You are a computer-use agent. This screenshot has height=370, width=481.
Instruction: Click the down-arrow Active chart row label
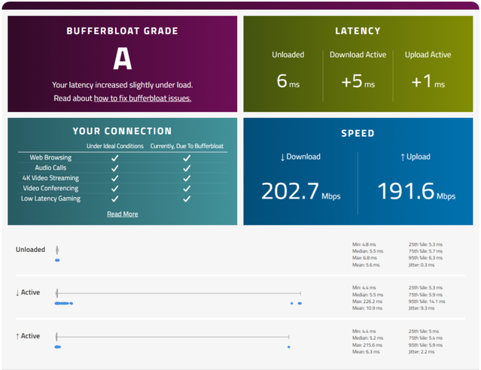point(28,293)
